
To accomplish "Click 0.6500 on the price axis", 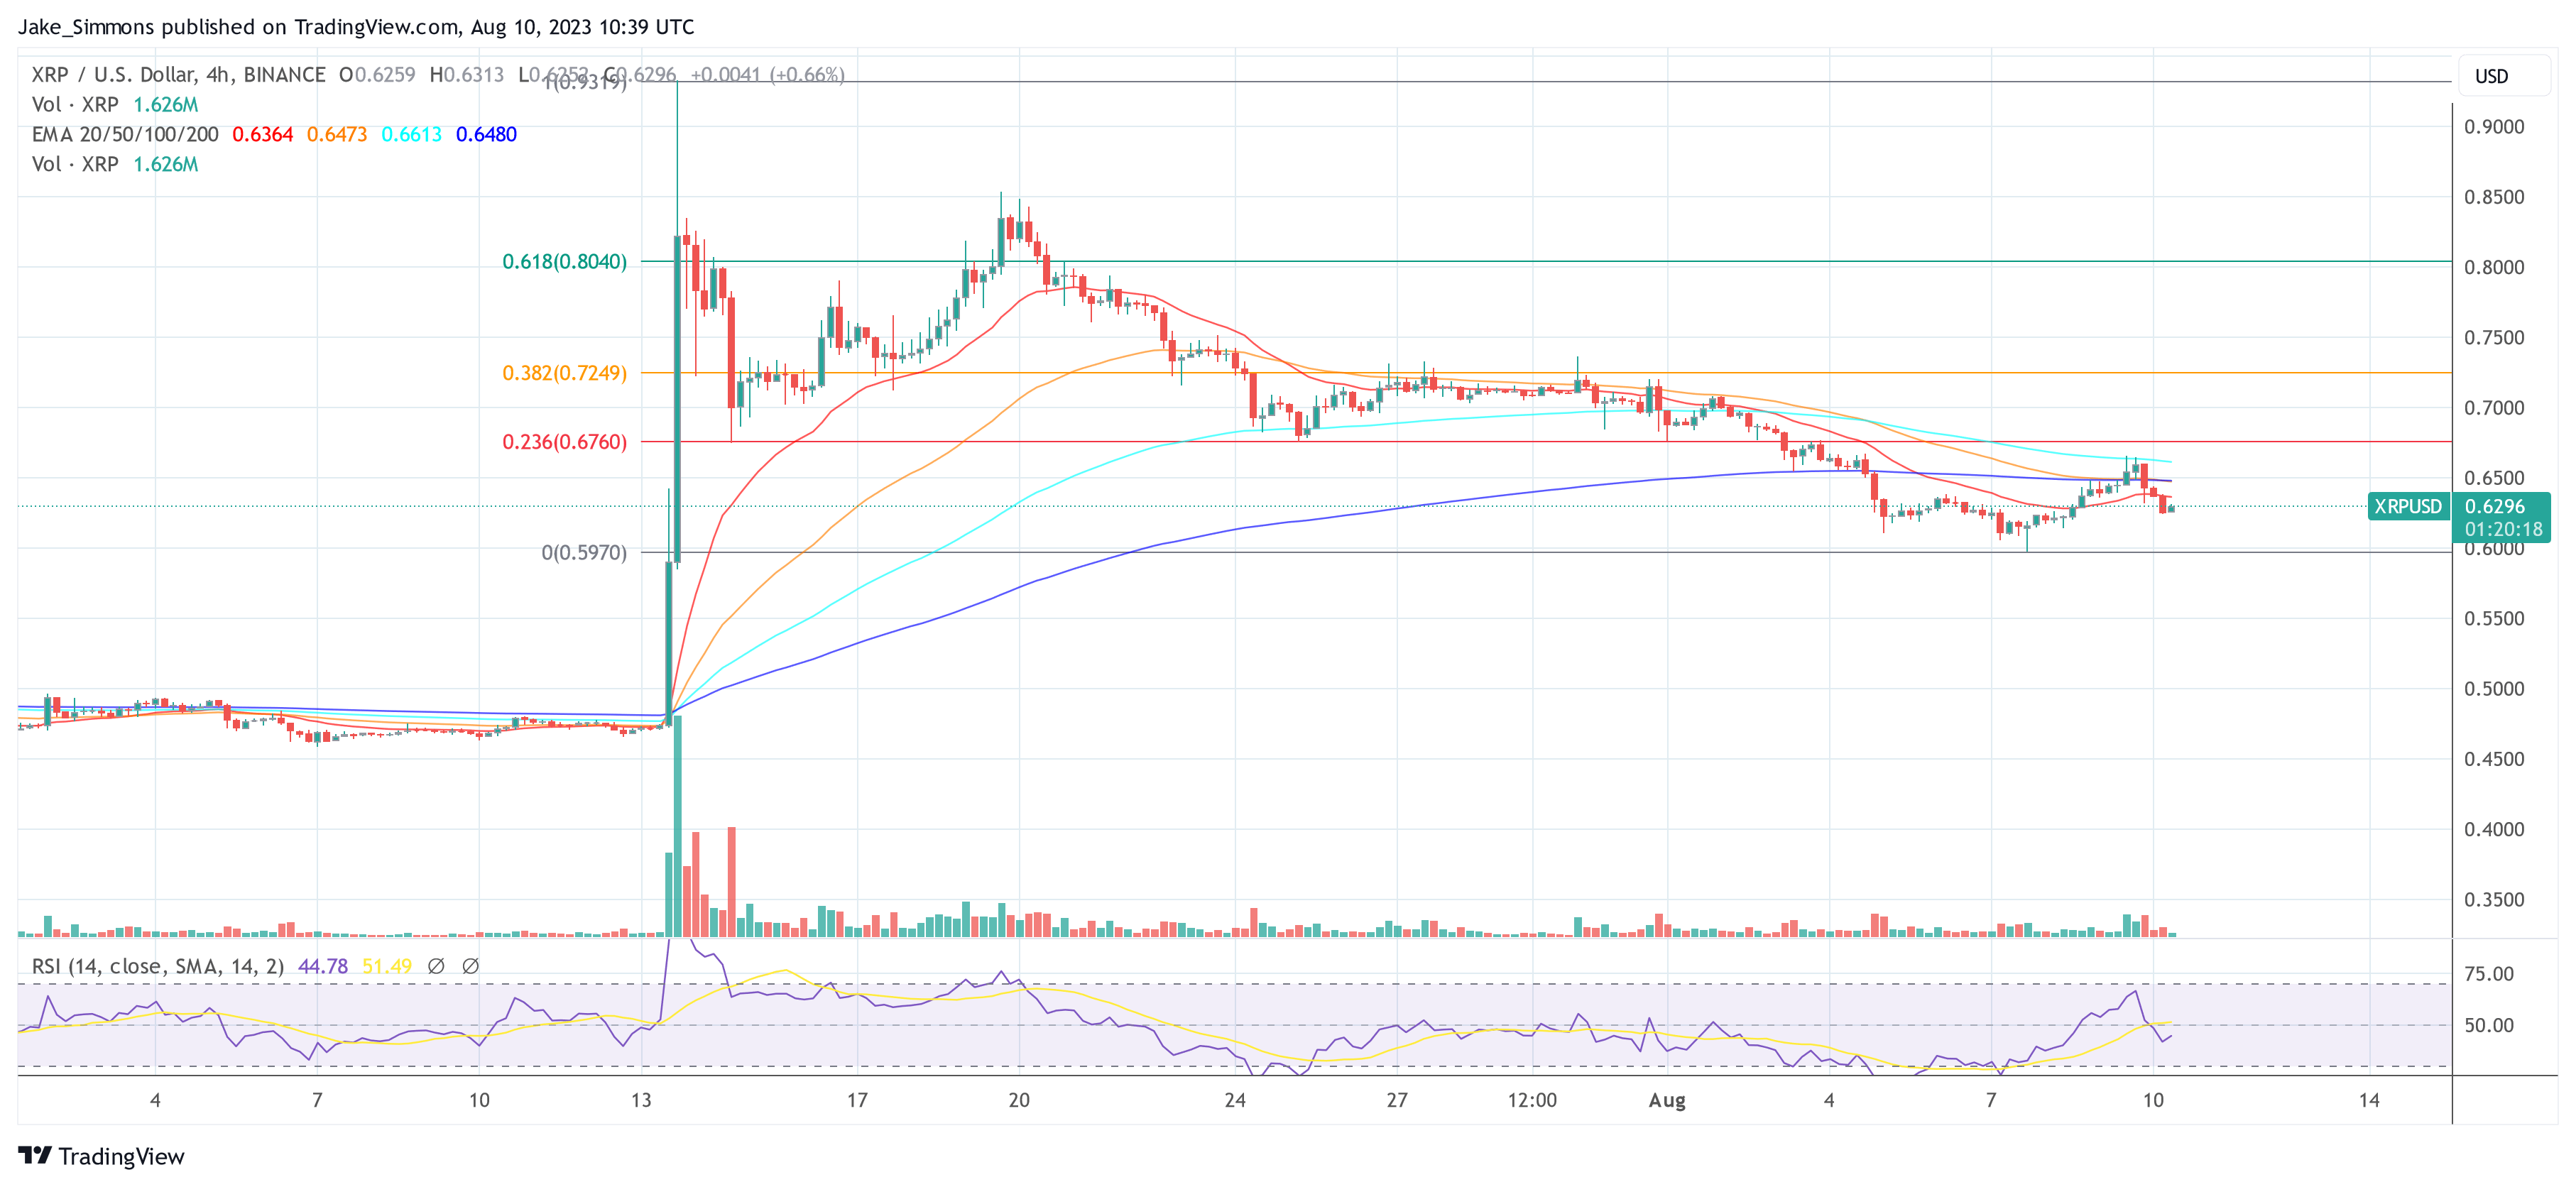I will (x=2494, y=478).
